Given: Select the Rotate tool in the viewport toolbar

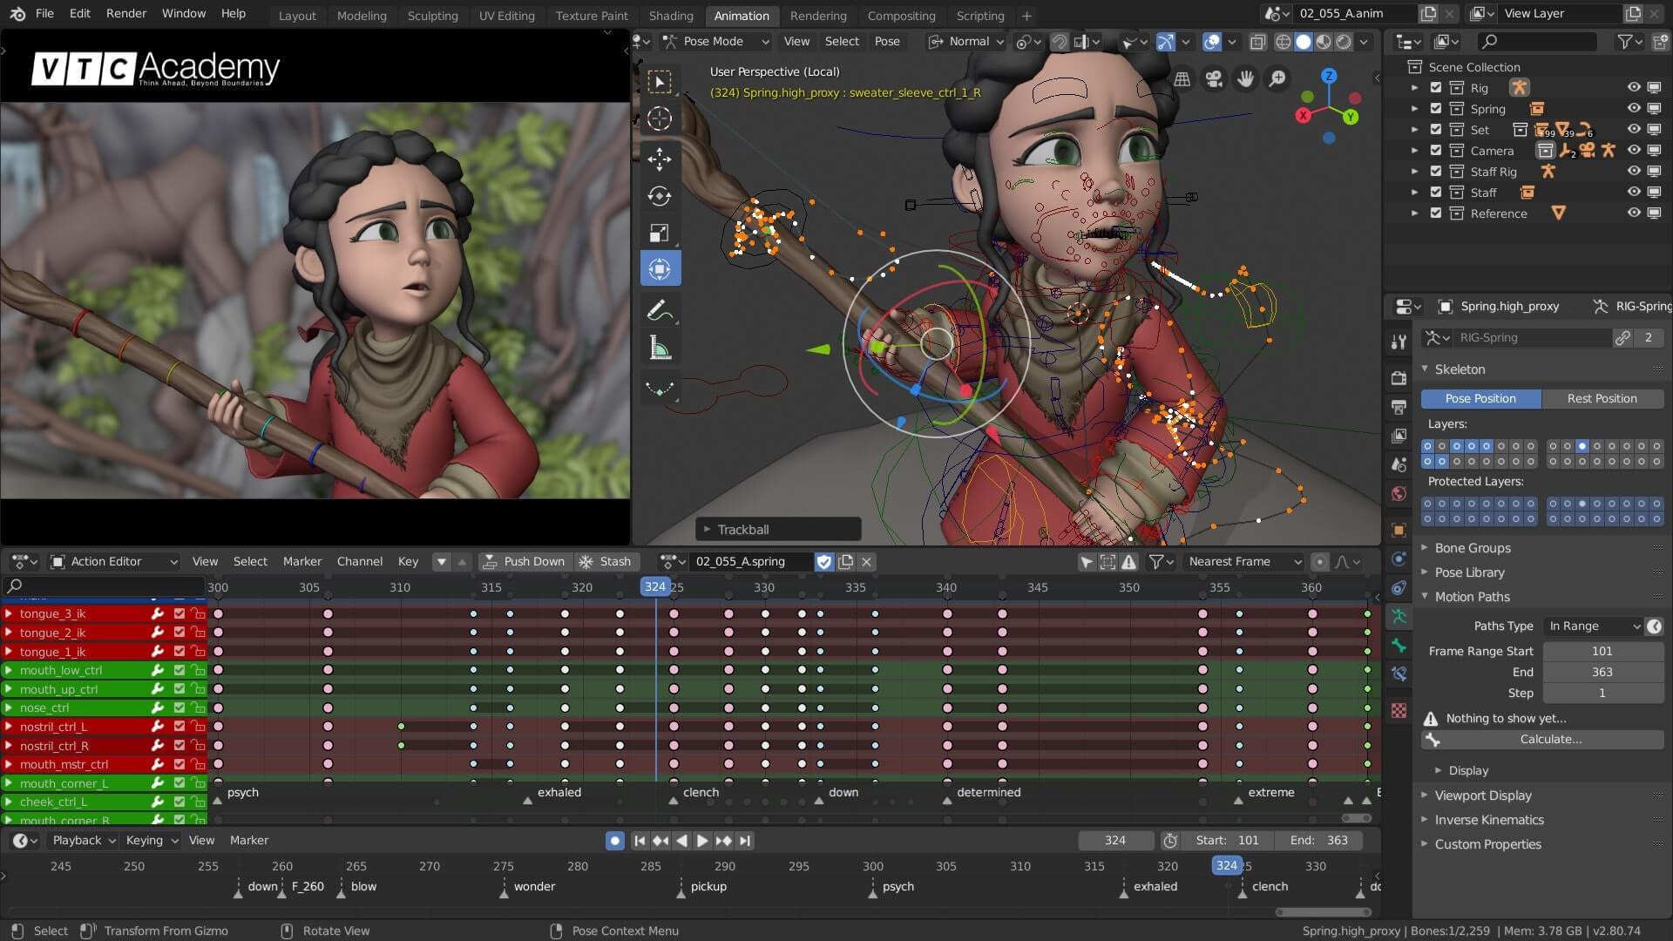Looking at the screenshot, I should coord(660,196).
